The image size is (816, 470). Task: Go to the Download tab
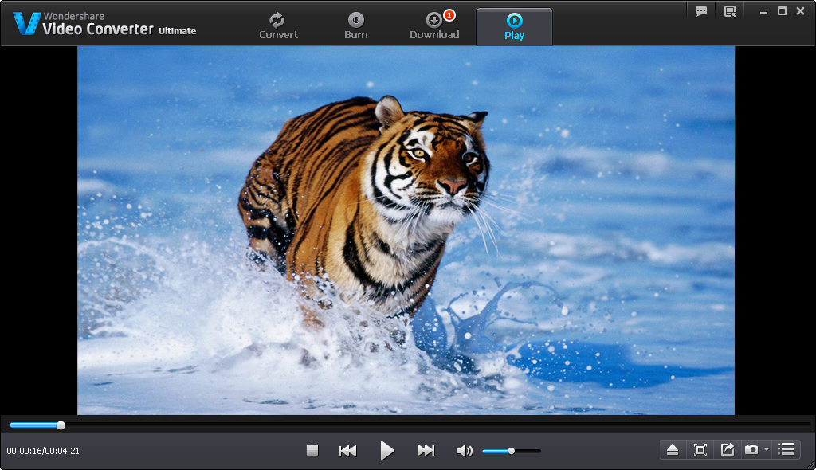[434, 25]
